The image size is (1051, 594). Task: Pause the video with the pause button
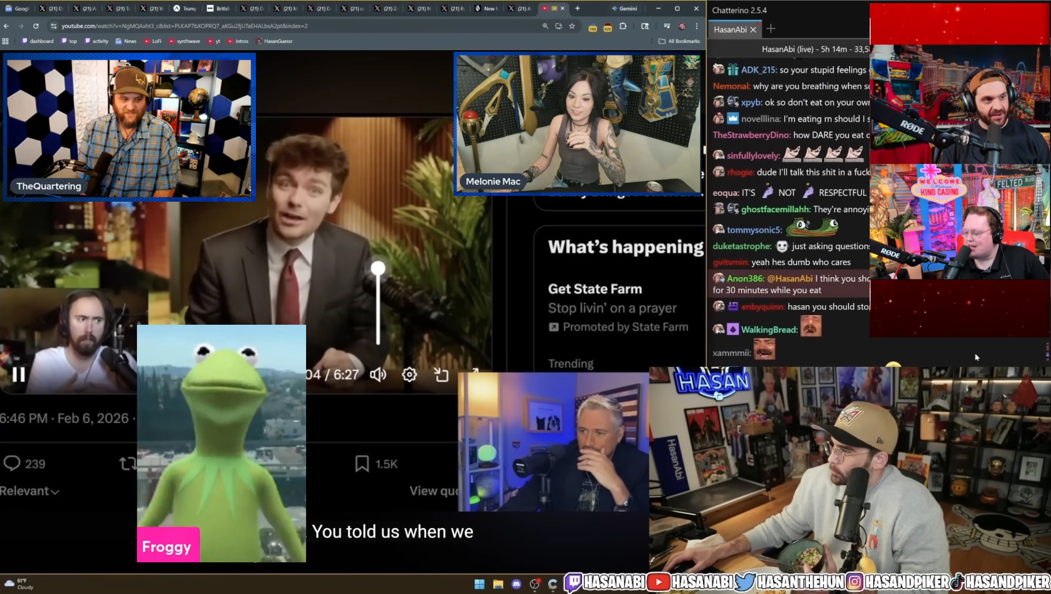pos(19,374)
